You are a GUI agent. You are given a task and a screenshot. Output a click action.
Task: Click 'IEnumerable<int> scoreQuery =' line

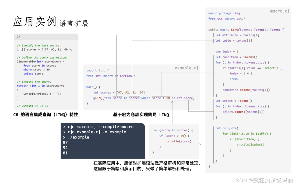tap(41, 61)
